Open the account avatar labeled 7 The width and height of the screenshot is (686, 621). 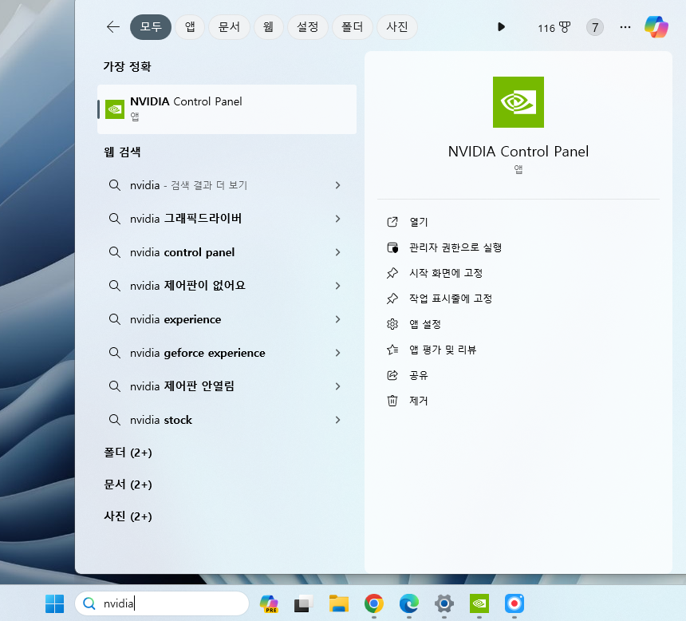tap(595, 28)
